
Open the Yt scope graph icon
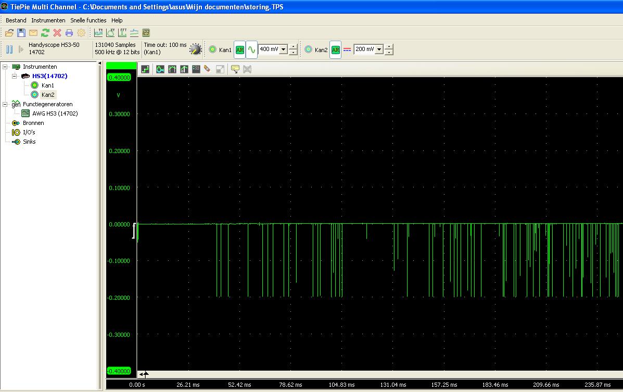pos(98,33)
